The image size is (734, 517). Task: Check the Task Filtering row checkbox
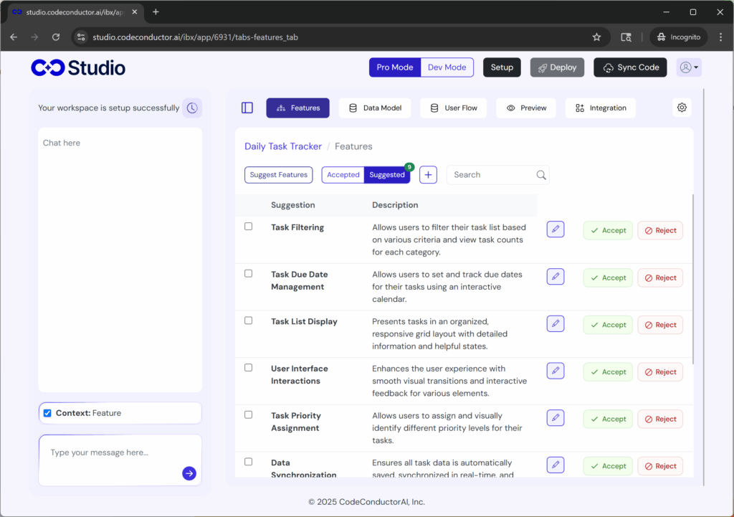pyautogui.click(x=249, y=227)
